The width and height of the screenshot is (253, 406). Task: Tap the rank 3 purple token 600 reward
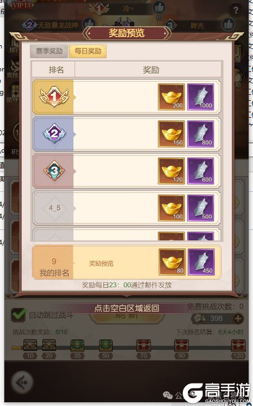(x=201, y=171)
